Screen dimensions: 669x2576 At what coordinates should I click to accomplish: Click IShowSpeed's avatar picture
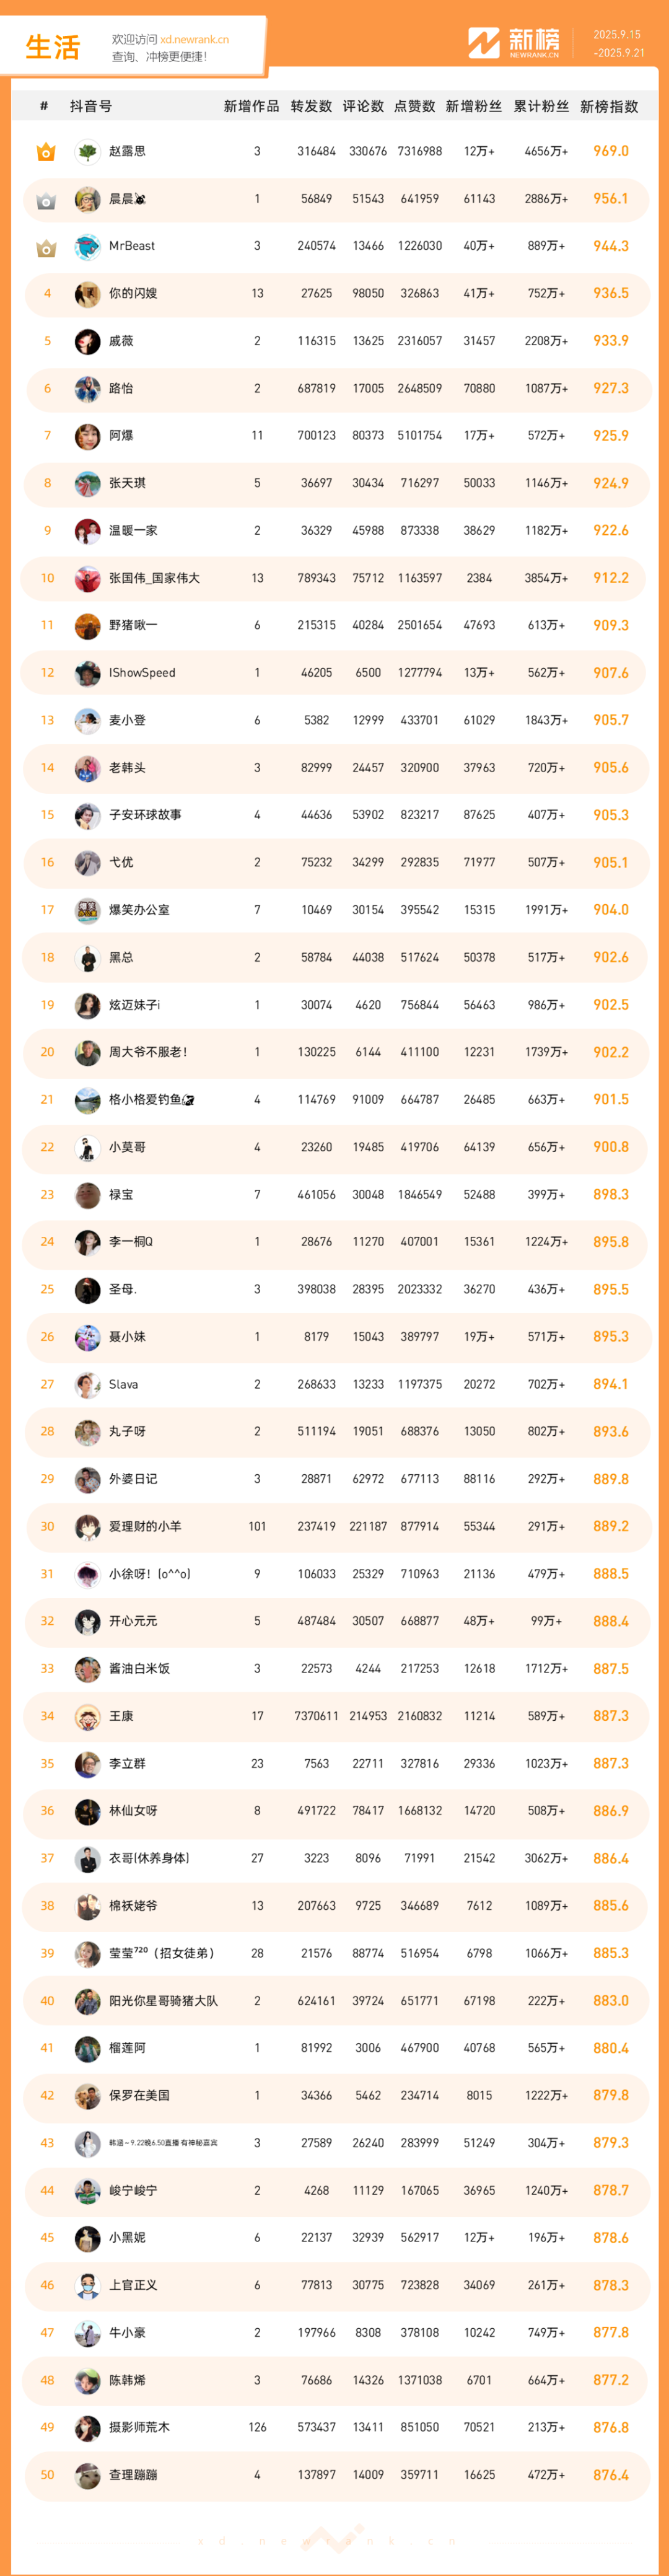pos(87,673)
